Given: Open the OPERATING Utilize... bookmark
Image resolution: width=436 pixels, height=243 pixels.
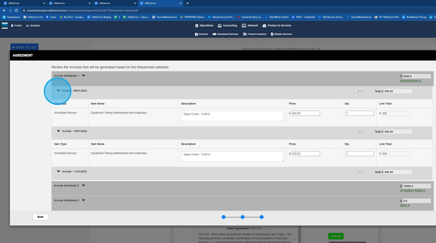Looking at the screenshot, I should pyautogui.click(x=192, y=17).
